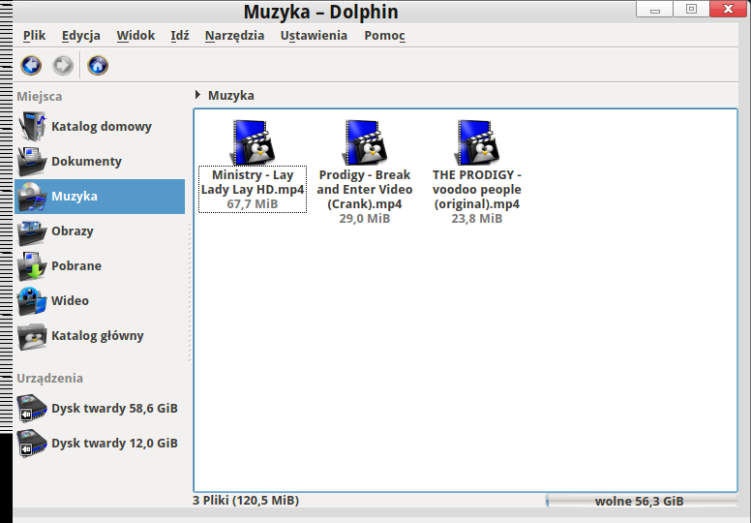This screenshot has height=523, width=751.
Task: Open the Ustawienia menu
Action: [x=314, y=36]
